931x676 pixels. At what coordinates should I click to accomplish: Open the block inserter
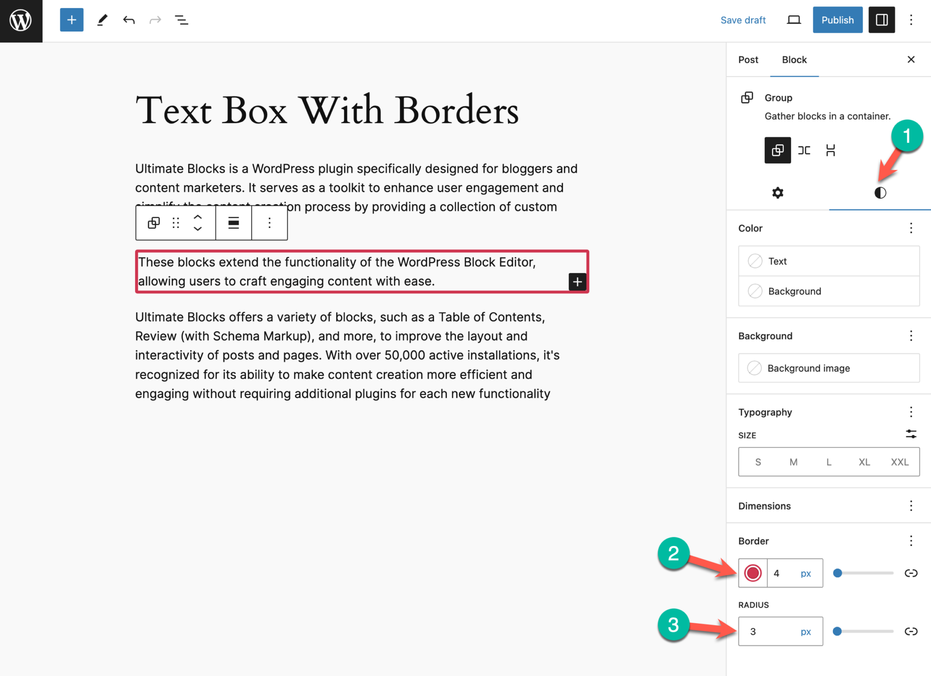coord(71,20)
